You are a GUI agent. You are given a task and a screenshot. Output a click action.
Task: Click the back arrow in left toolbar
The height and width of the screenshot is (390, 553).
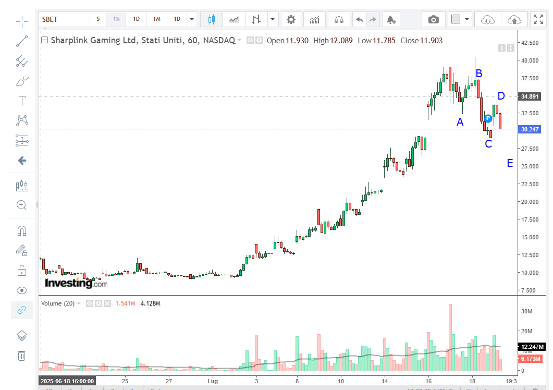point(22,161)
